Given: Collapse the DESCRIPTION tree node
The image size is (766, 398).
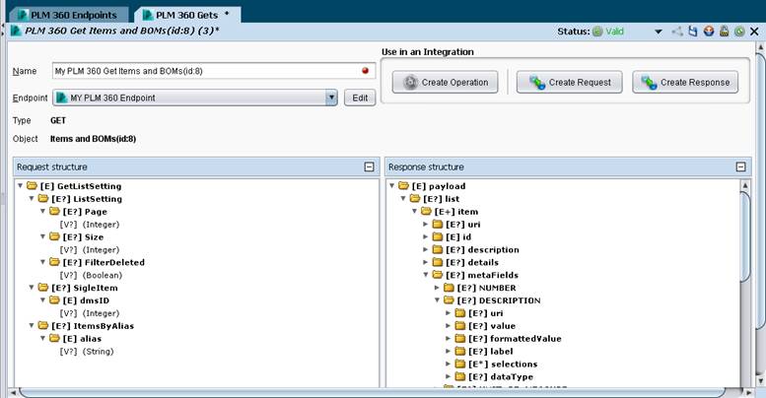Looking at the screenshot, I should coord(437,299).
